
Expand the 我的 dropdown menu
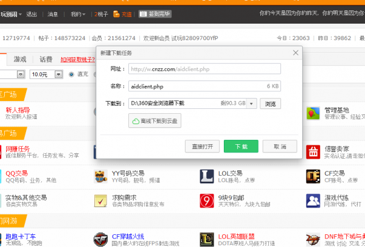(78, 14)
